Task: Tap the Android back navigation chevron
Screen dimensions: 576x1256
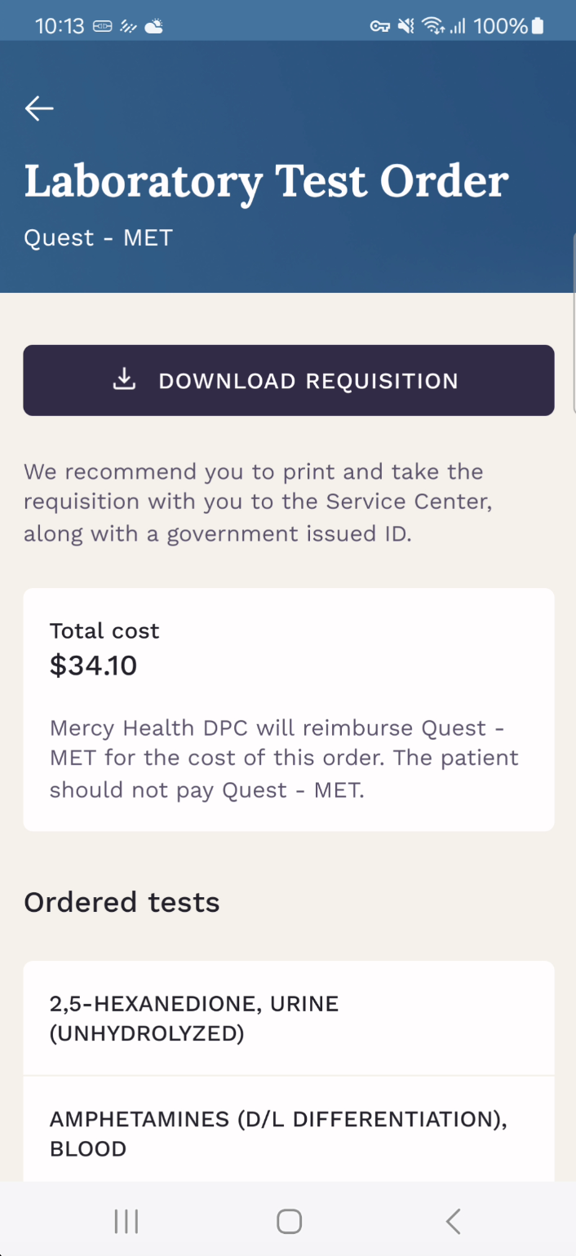Action: [x=454, y=1221]
